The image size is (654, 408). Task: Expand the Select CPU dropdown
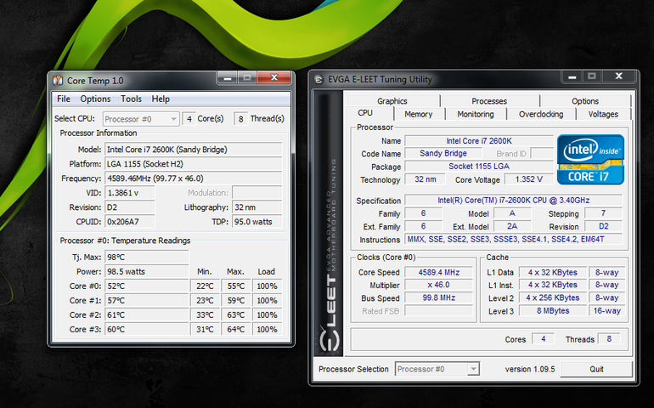pyautogui.click(x=141, y=119)
